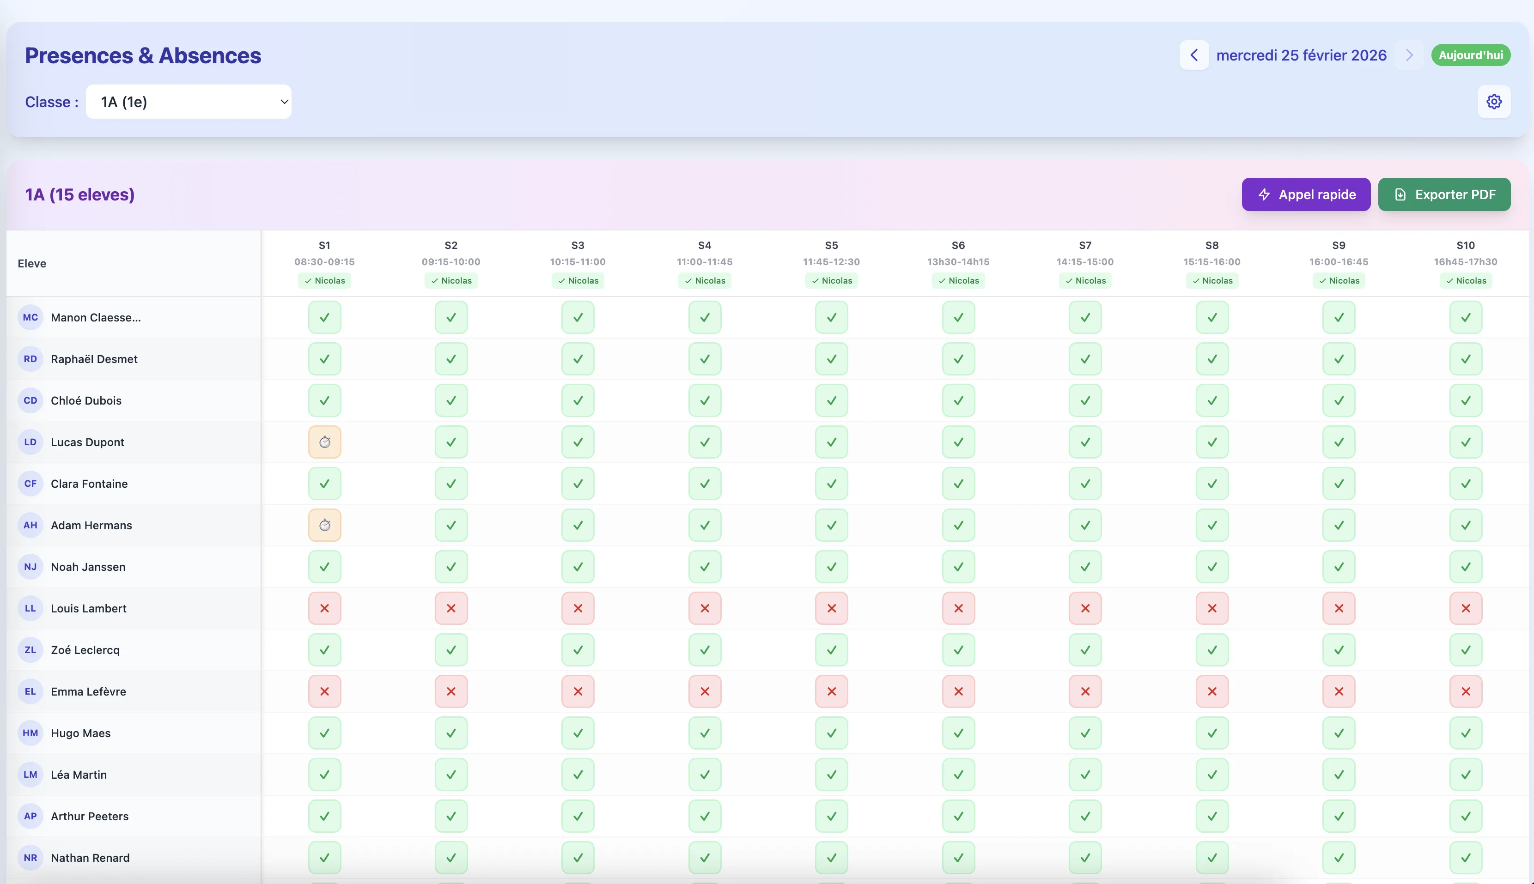Select the S9 16:00-16:45 column header
The image size is (1534, 884).
[1338, 253]
